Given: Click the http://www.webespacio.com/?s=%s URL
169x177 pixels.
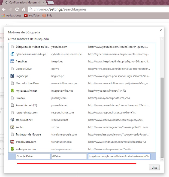Looking at the screenshot, I should tap(110, 149).
